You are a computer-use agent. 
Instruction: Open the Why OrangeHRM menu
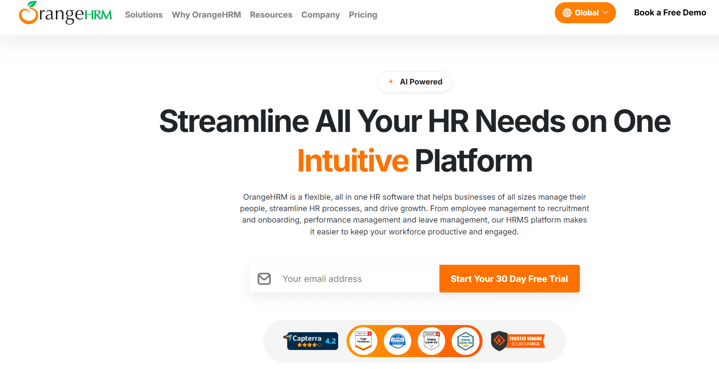[x=206, y=15]
